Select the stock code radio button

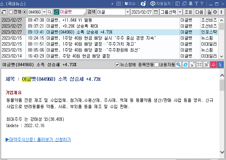(25, 12)
